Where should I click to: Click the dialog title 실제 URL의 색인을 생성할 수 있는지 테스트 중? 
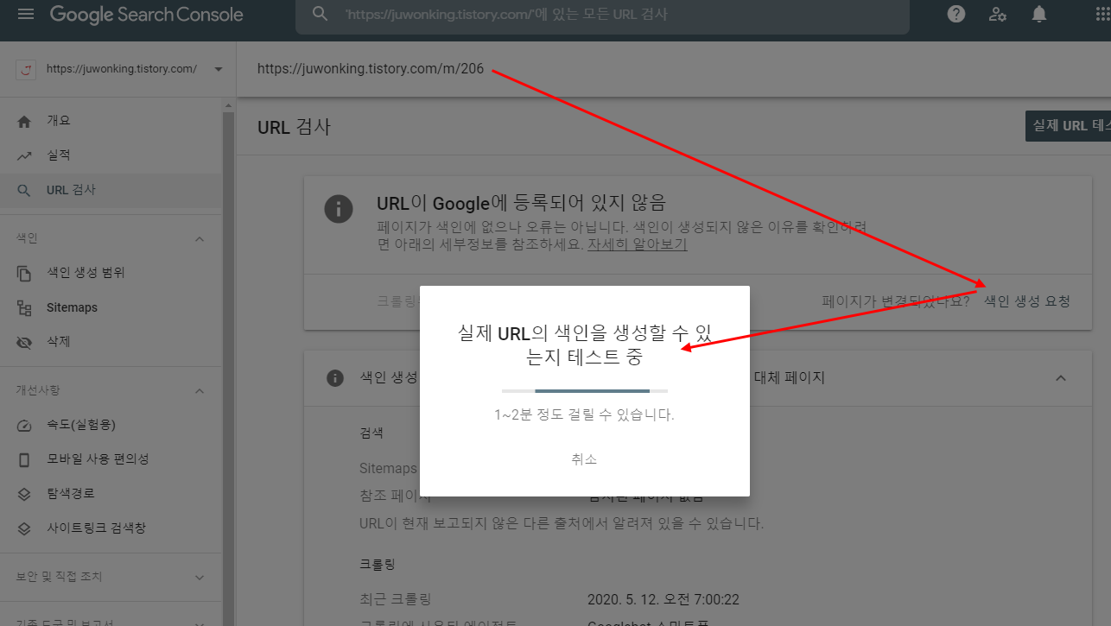(x=585, y=345)
